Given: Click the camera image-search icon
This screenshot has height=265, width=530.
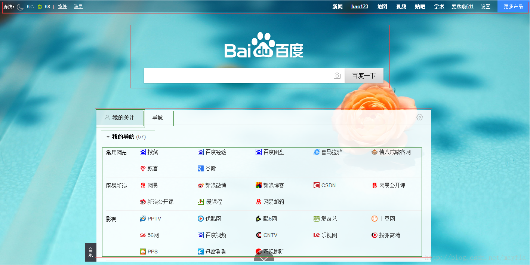Looking at the screenshot, I should point(337,76).
